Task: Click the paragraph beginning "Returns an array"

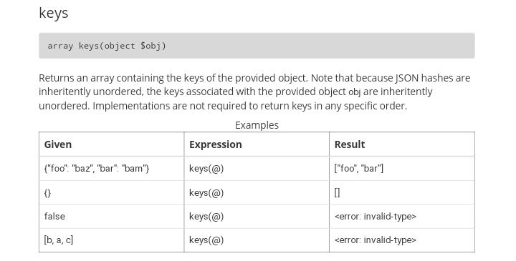Action: [x=254, y=92]
